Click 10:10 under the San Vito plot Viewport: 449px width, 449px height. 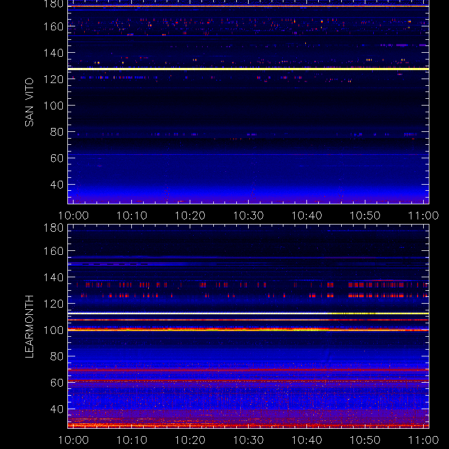[132, 216]
